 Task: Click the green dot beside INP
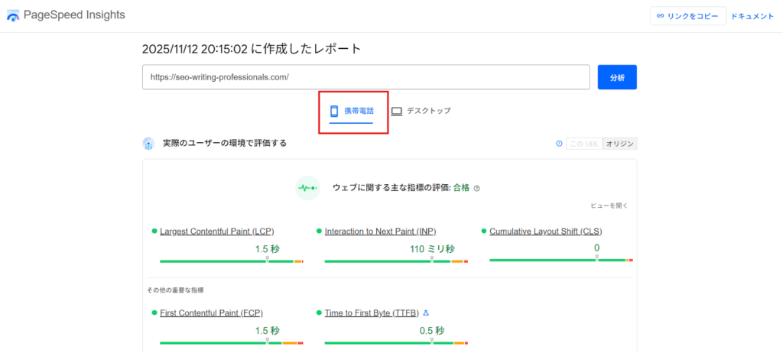click(x=319, y=232)
